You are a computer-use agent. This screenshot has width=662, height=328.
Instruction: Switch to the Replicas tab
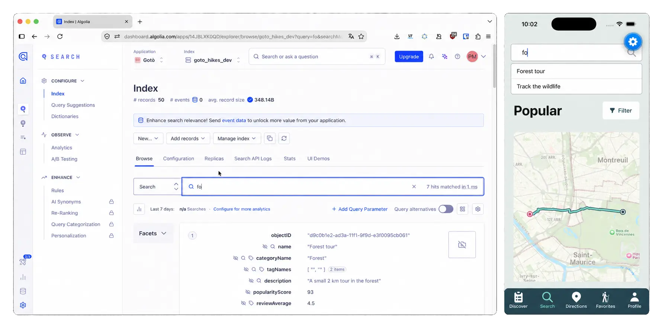(214, 159)
